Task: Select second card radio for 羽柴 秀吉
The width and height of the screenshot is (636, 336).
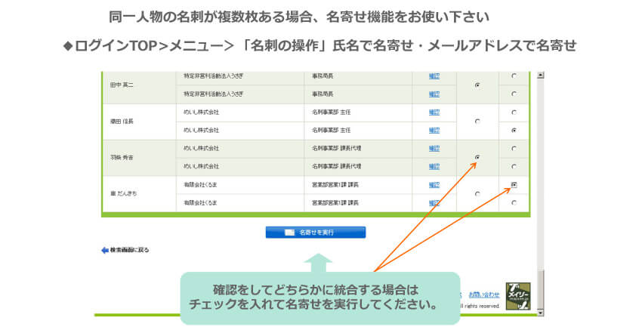Action: [x=514, y=166]
